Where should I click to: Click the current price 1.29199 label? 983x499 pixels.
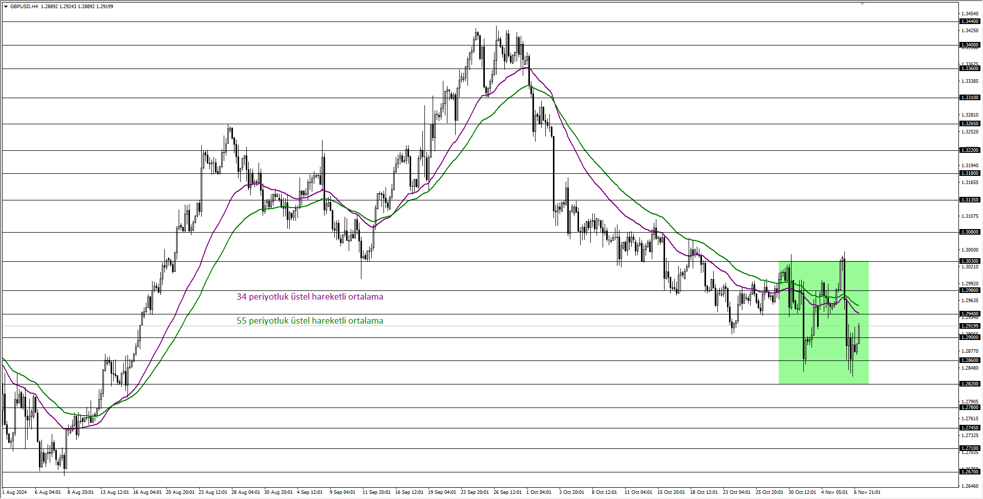[970, 326]
